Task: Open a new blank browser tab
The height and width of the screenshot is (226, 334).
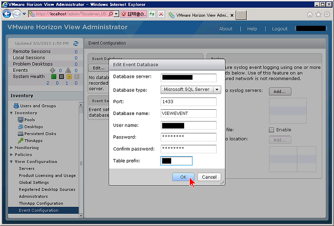Action: point(241,15)
